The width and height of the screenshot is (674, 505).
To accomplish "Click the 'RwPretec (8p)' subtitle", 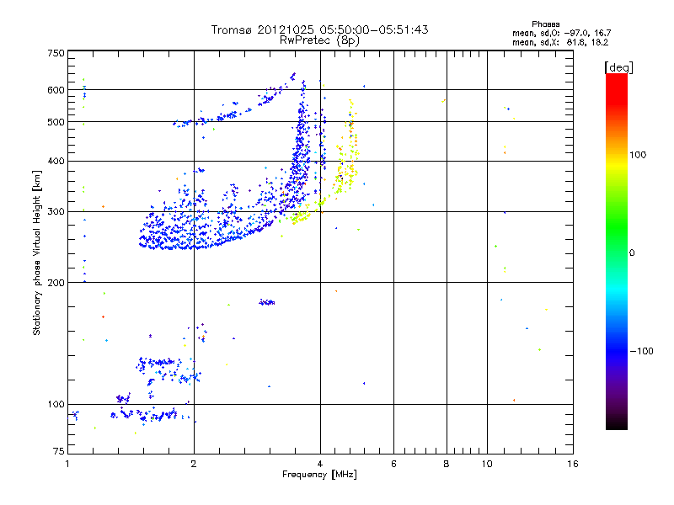I will pos(319,40).
